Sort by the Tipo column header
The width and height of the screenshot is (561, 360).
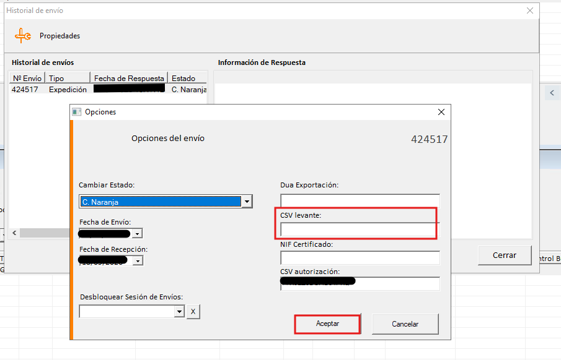point(68,78)
